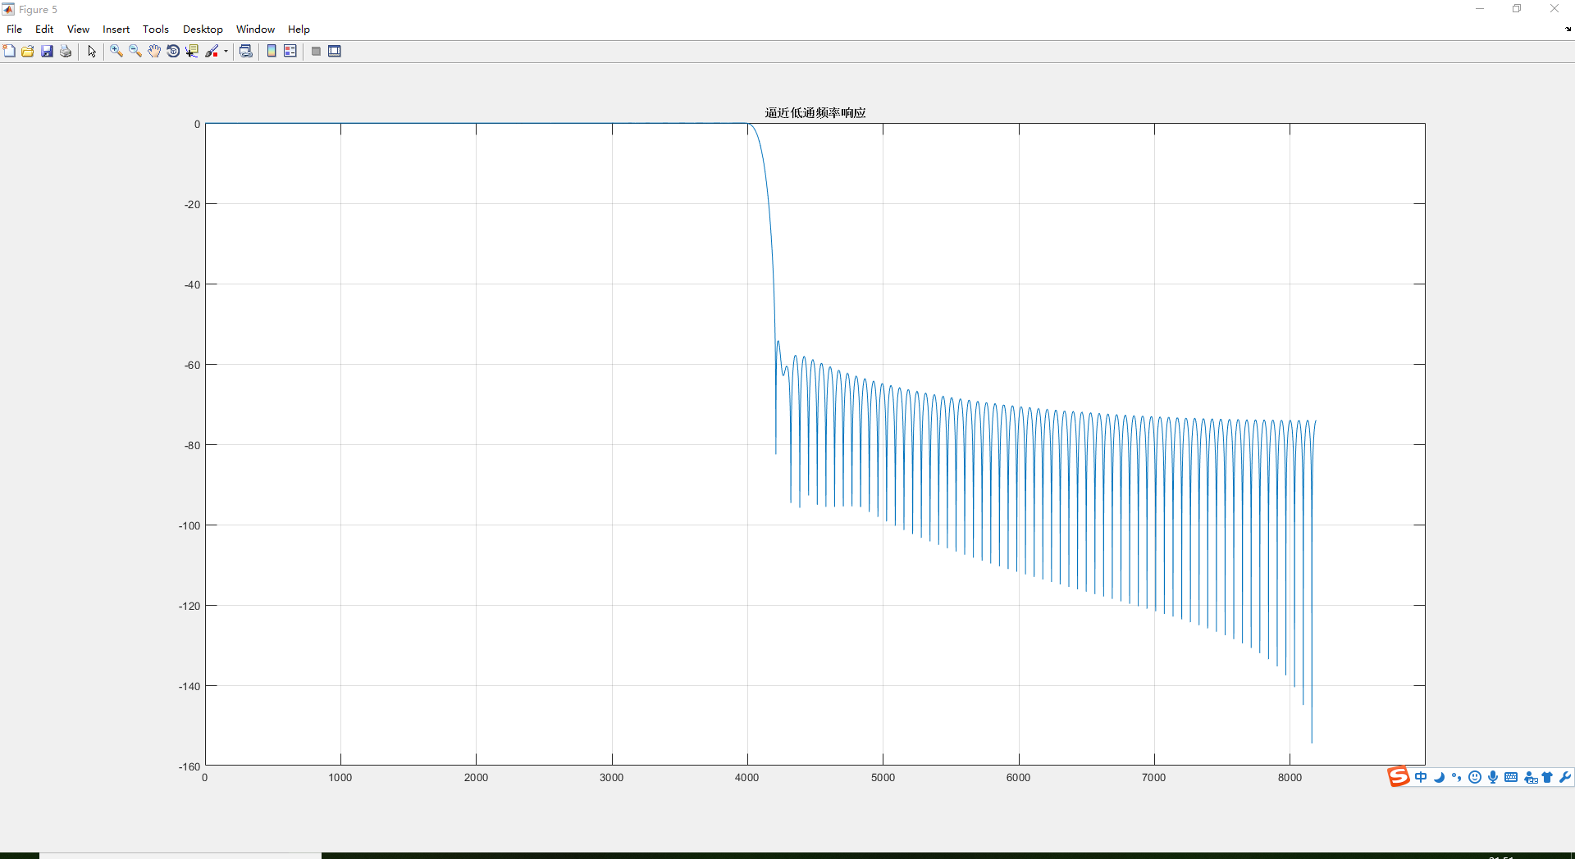This screenshot has width=1575, height=859.
Task: Insert a legend from the toolbar
Action: pyautogui.click(x=290, y=51)
